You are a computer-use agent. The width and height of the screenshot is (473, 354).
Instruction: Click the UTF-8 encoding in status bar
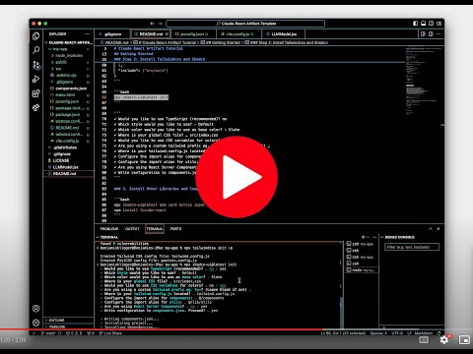(x=397, y=333)
